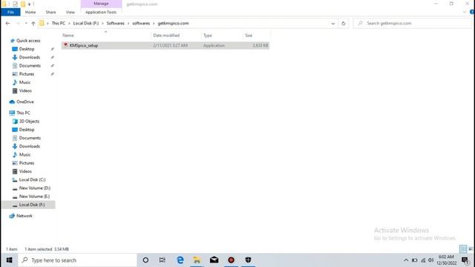Click the taskbar search box
Image resolution: width=475 pixels, height=267 pixels.
pyautogui.click(x=77, y=260)
